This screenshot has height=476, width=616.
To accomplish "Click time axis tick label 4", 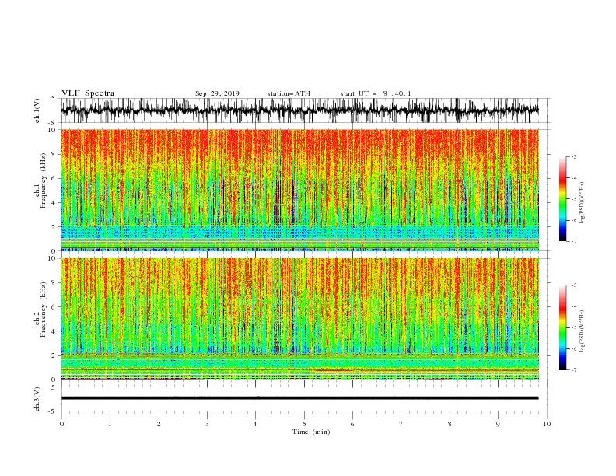I will (255, 424).
